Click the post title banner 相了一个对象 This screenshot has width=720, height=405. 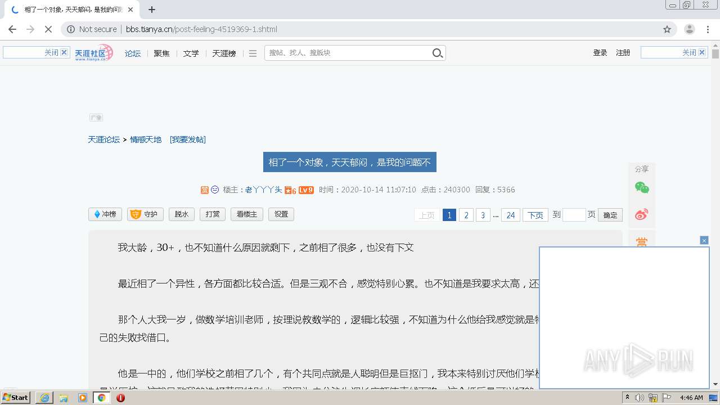tap(349, 163)
